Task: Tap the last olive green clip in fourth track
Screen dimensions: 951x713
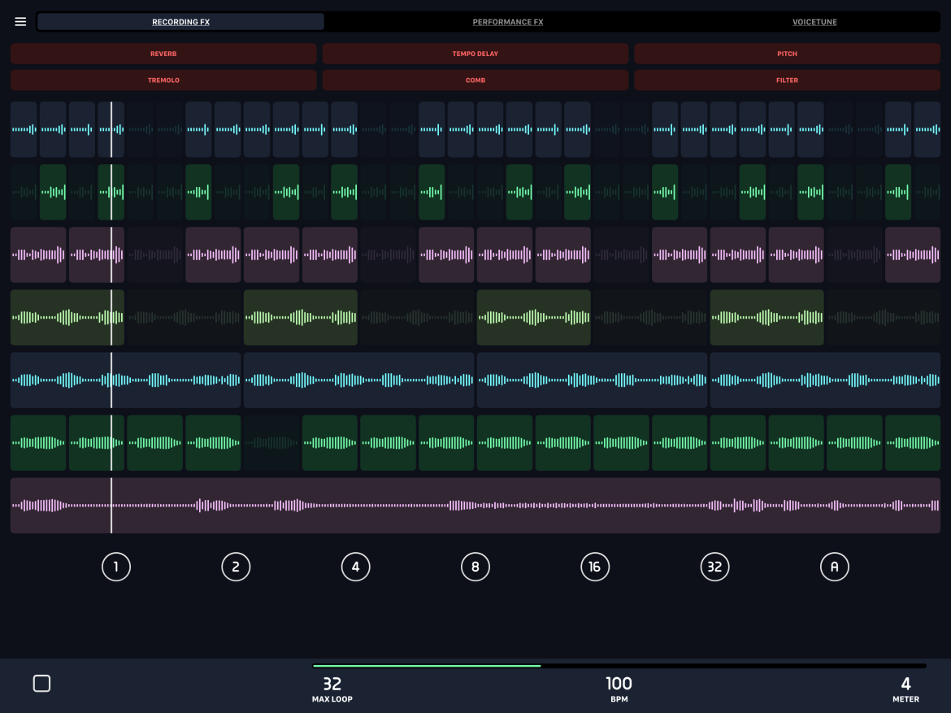Action: coord(766,317)
